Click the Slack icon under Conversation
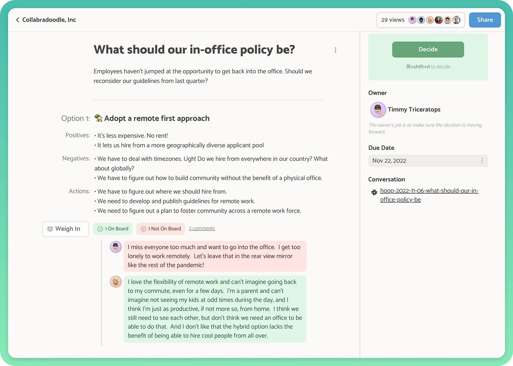This screenshot has height=366, width=513. click(x=374, y=192)
